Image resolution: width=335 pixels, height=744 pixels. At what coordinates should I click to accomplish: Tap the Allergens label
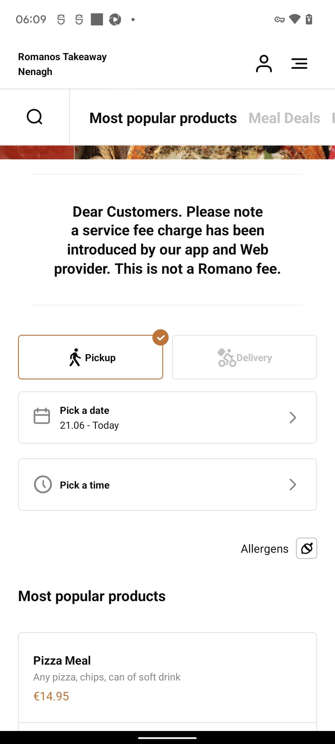click(x=265, y=549)
